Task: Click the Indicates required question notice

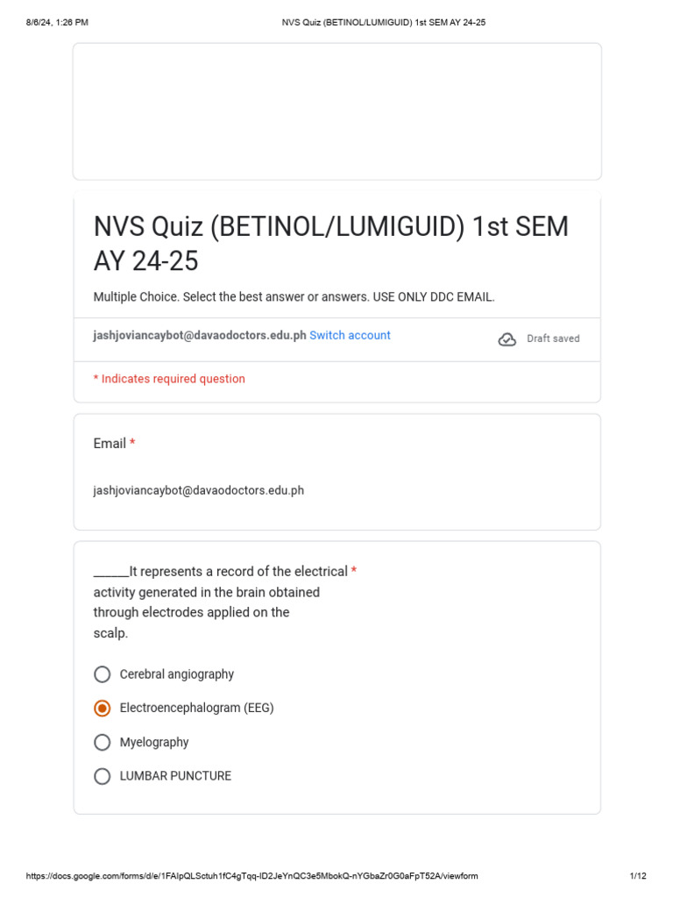Action: pos(169,379)
